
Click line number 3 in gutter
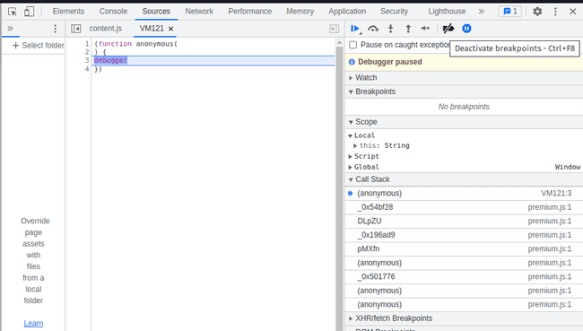(87, 60)
